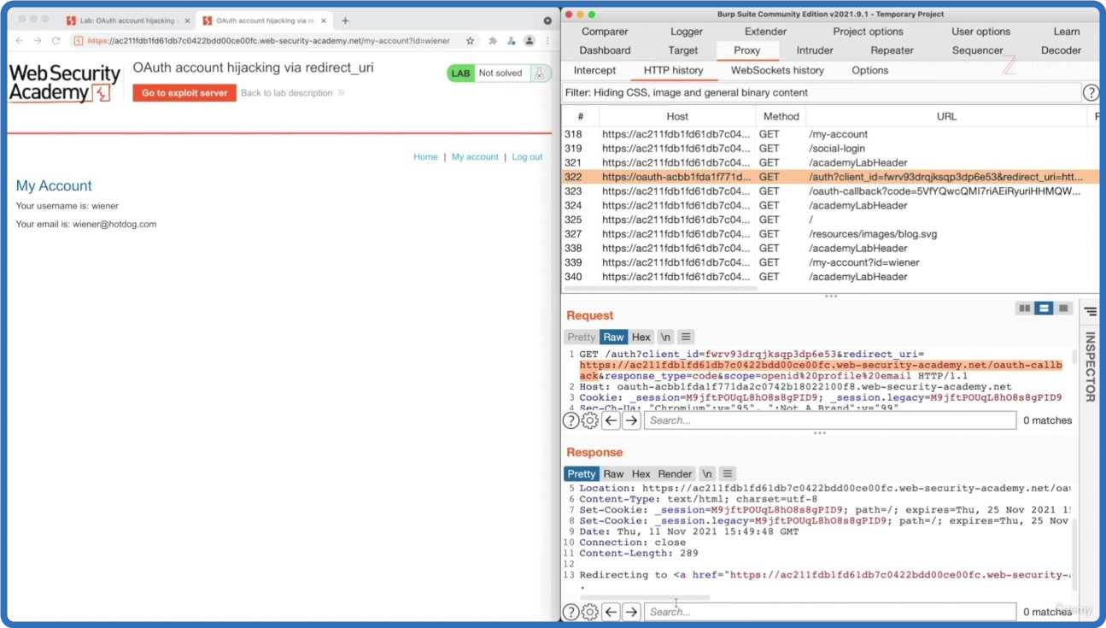The width and height of the screenshot is (1106, 628).
Task: Open Burp Repeater tab
Action: [x=892, y=50]
